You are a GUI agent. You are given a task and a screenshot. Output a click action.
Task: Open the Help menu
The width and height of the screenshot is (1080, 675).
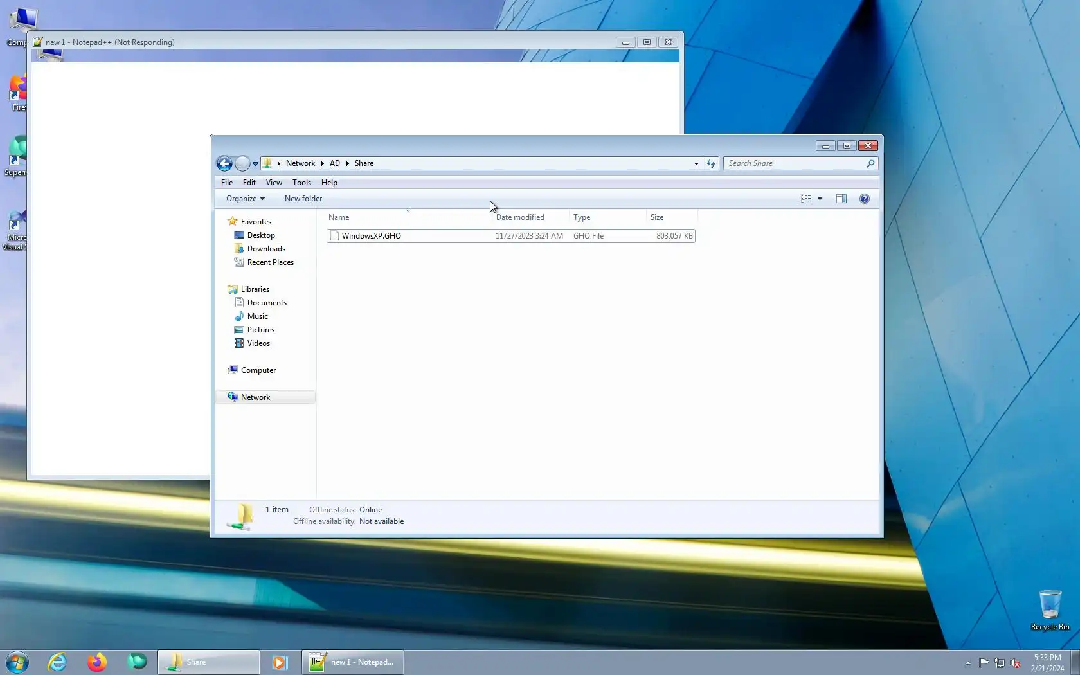coord(329,183)
